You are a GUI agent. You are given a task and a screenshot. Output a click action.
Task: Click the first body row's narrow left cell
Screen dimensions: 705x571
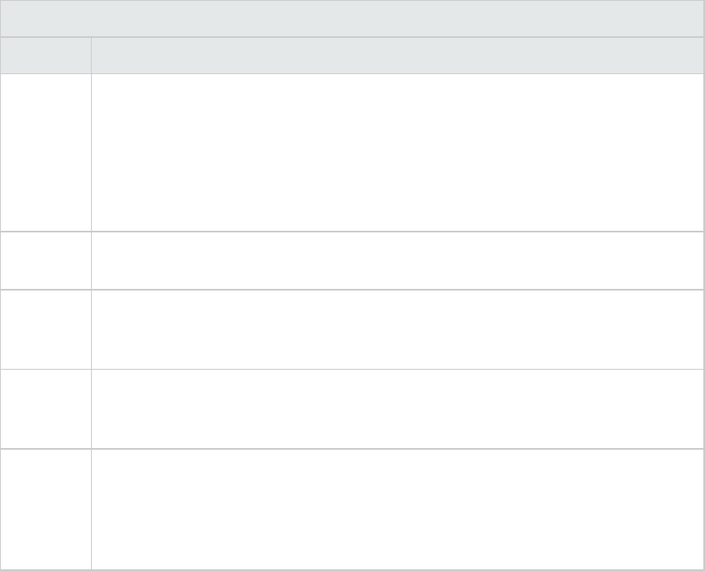pos(45,152)
